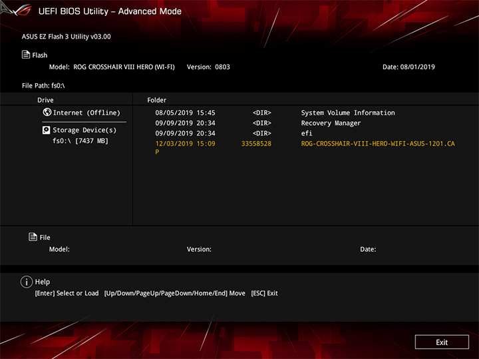Click the [Enter] Select or Load hint
Image resolution: width=479 pixels, height=359 pixels.
(67, 293)
